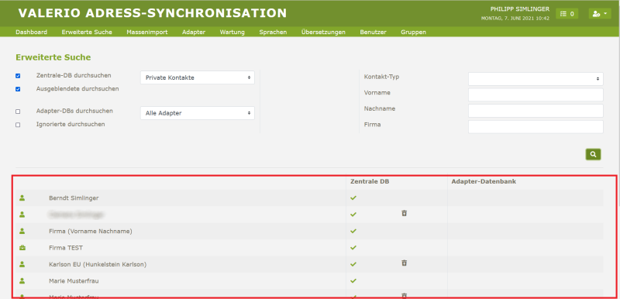Viewport: 620px width, 299px height.
Task: Click person icon beside first Marie Musterfrau
Action: pyautogui.click(x=22, y=281)
